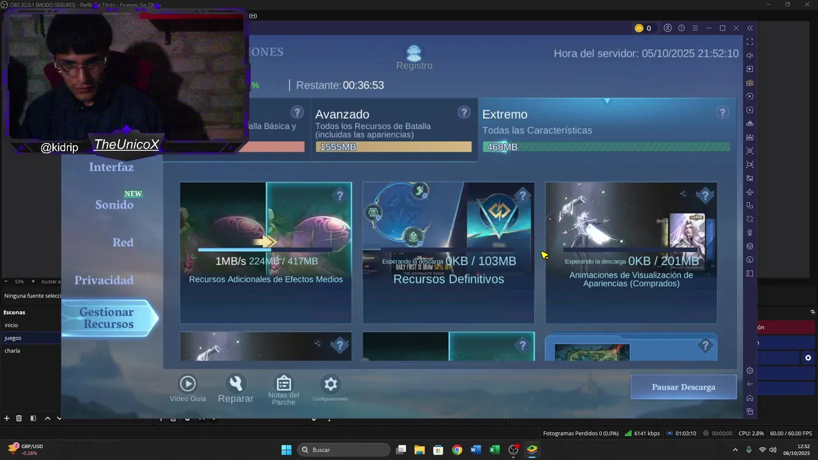The image size is (818, 460).
Task: Zoom out OBS preview with minus
Action: pyautogui.click(x=6, y=281)
